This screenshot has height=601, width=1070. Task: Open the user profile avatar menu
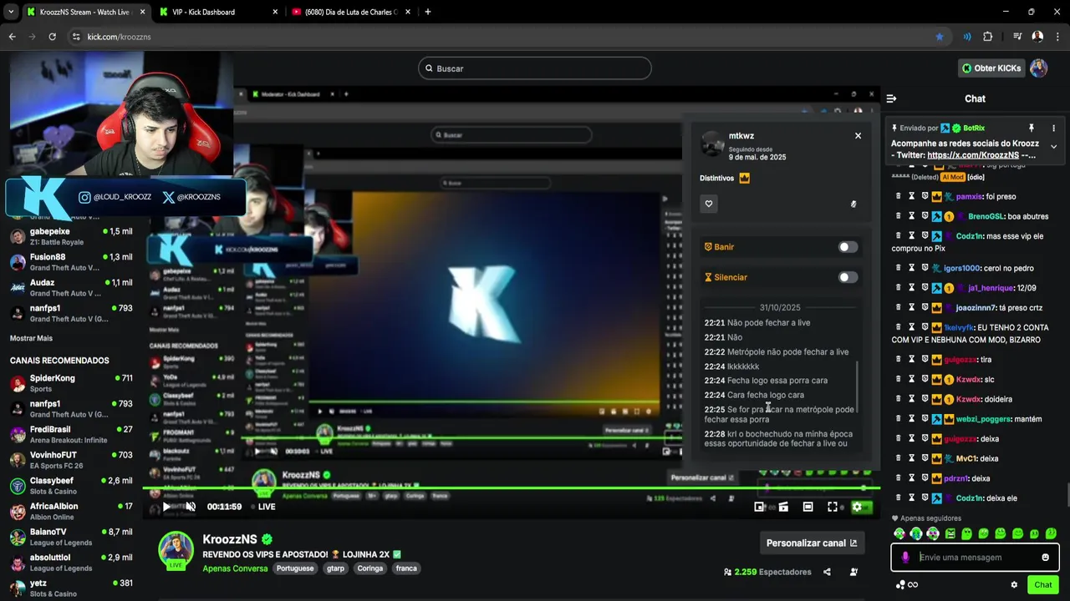coord(1038,68)
